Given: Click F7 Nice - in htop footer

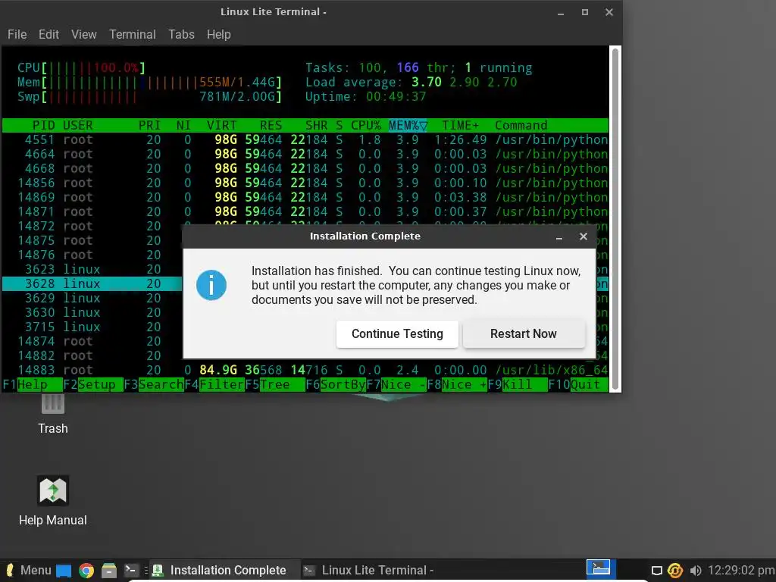Looking at the screenshot, I should tap(396, 384).
